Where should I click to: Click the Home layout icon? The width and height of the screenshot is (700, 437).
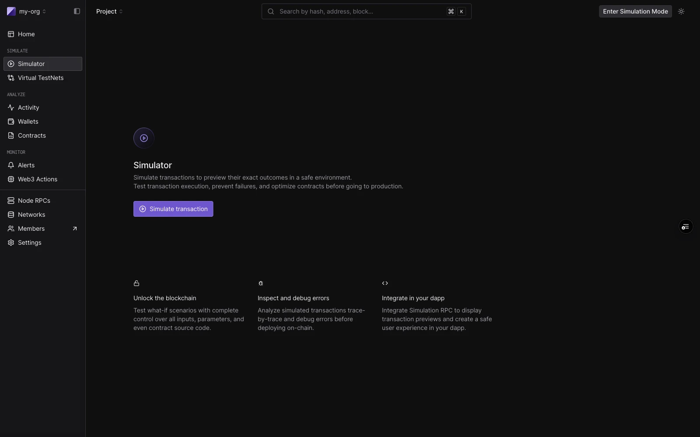click(11, 34)
